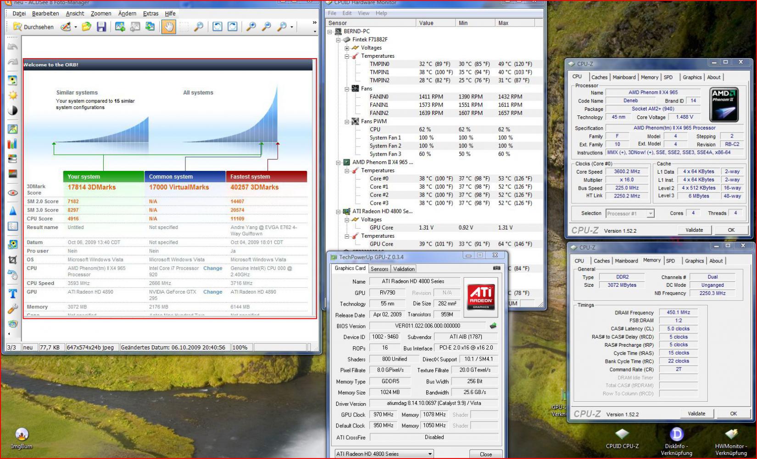Click the paint palette edit icon in ACDSee
This screenshot has width=757, height=459.
(66, 27)
